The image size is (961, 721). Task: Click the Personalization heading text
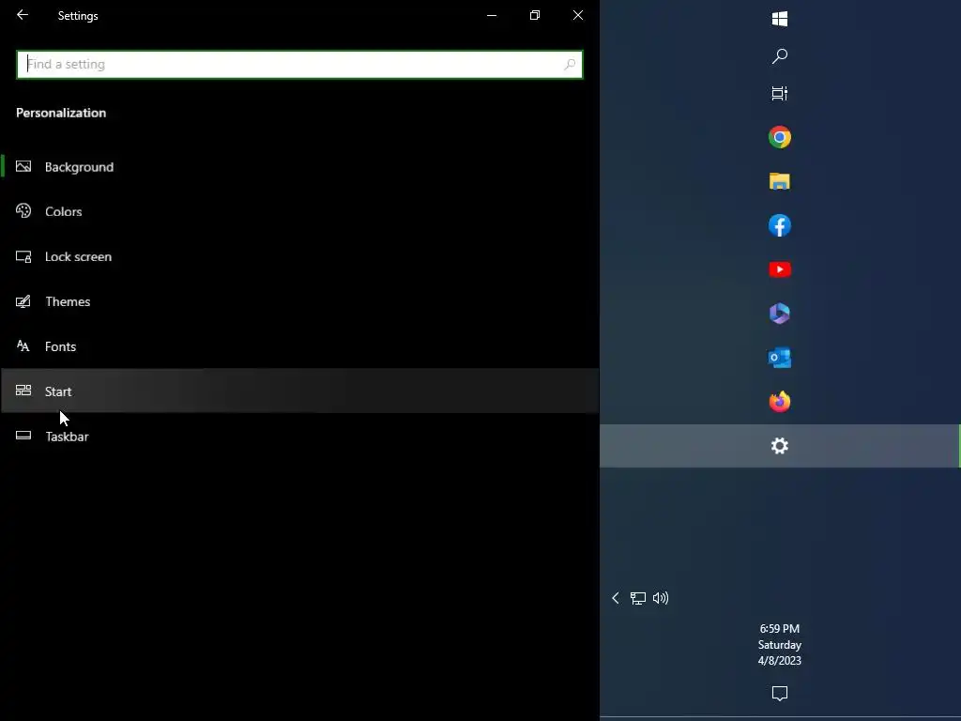tap(61, 113)
